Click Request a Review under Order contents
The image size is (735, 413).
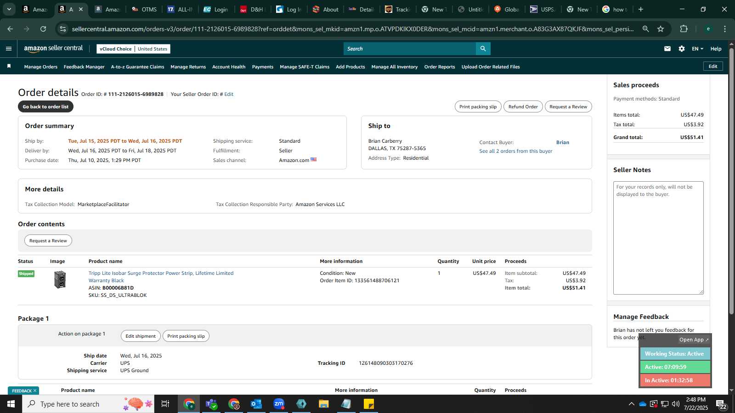[x=48, y=240]
